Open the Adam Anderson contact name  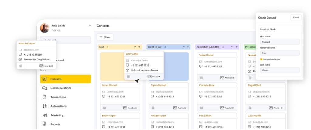click(27, 43)
